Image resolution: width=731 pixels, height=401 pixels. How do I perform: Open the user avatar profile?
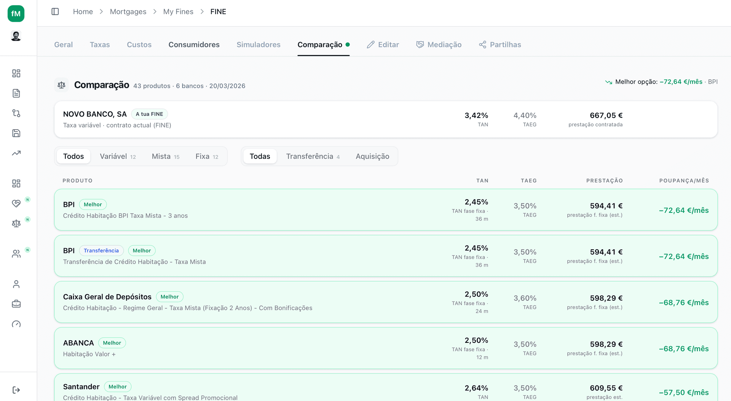pos(16,36)
